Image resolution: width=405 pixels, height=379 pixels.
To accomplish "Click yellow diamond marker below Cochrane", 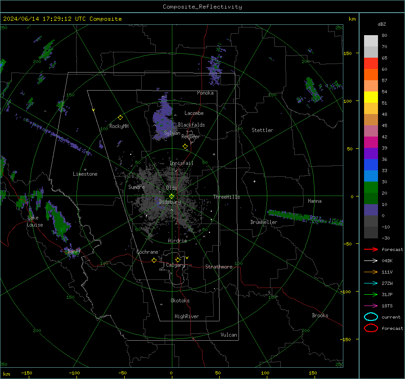I will 154,260.
